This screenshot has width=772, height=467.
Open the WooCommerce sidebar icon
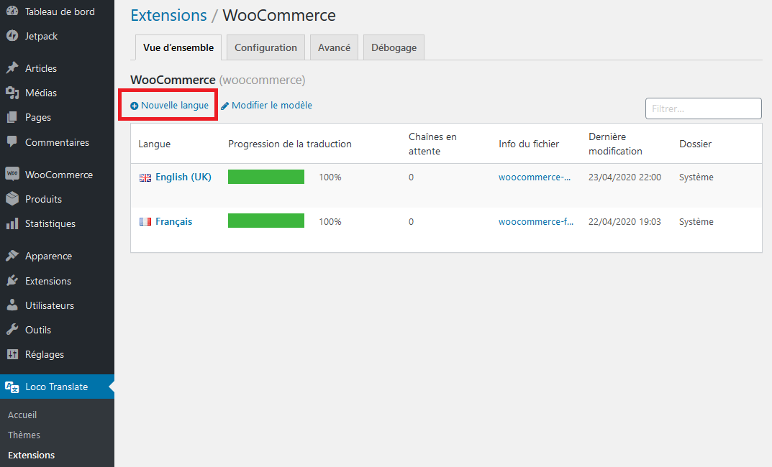[x=12, y=174]
